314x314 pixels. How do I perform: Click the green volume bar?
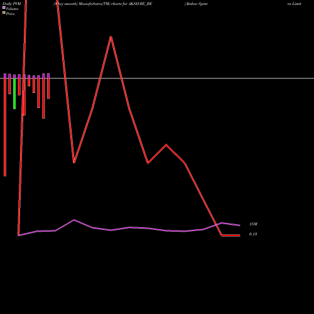14,94
